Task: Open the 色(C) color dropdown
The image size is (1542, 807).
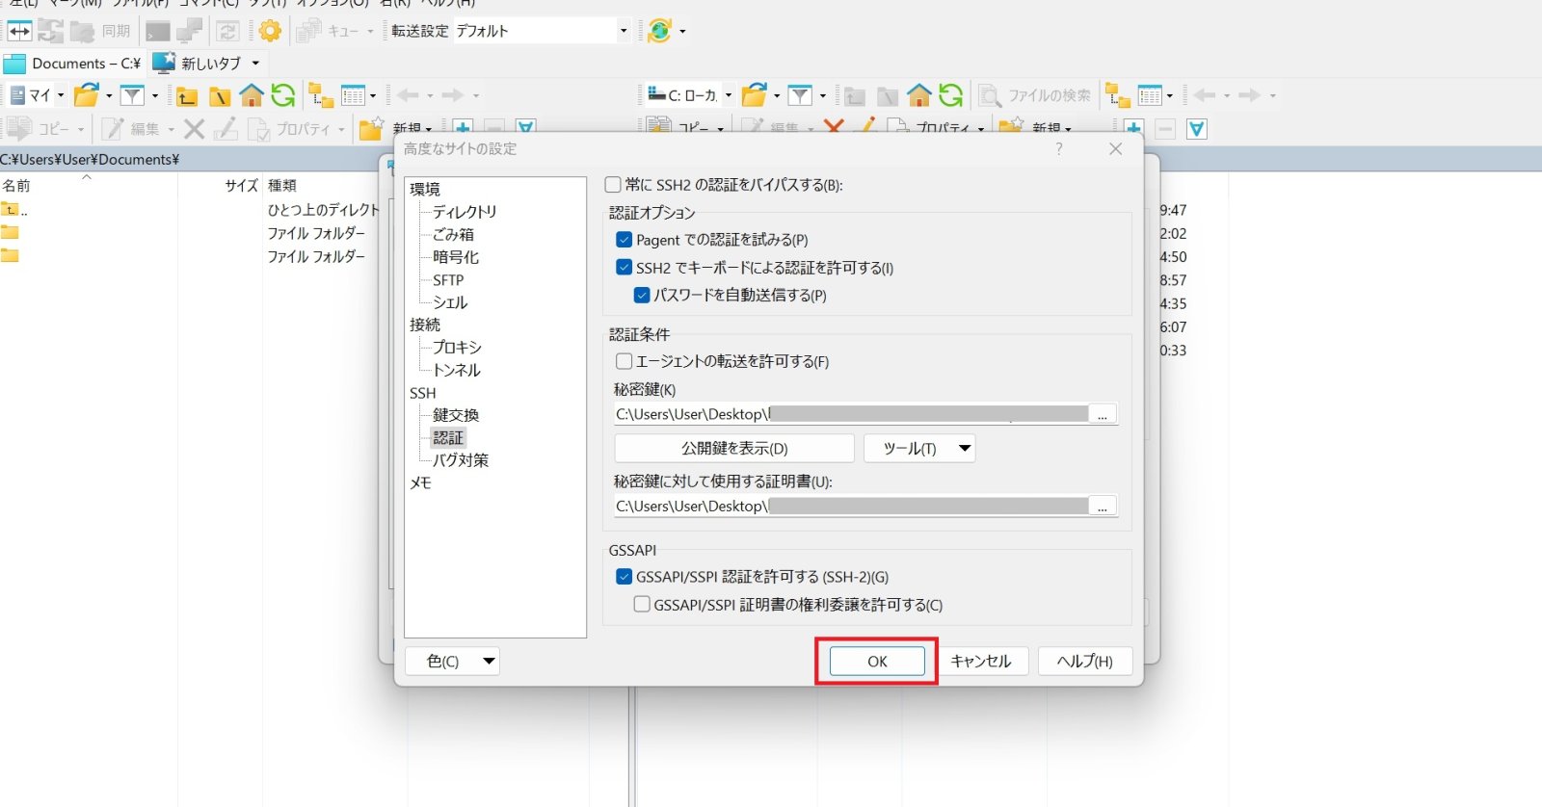Action: point(452,661)
